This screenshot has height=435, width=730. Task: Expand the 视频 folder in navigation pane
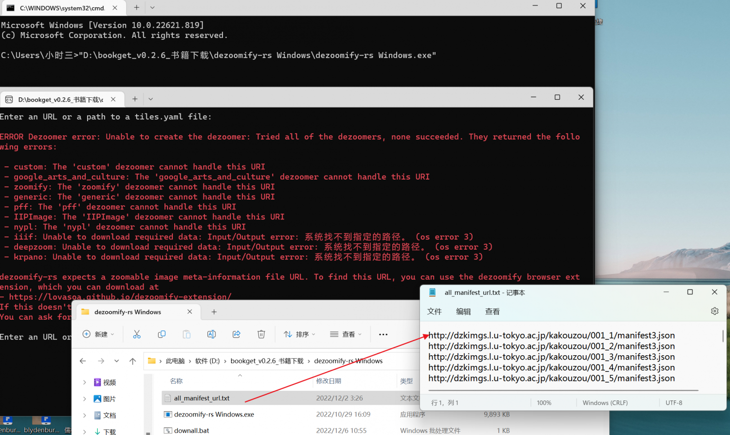pyautogui.click(x=85, y=382)
